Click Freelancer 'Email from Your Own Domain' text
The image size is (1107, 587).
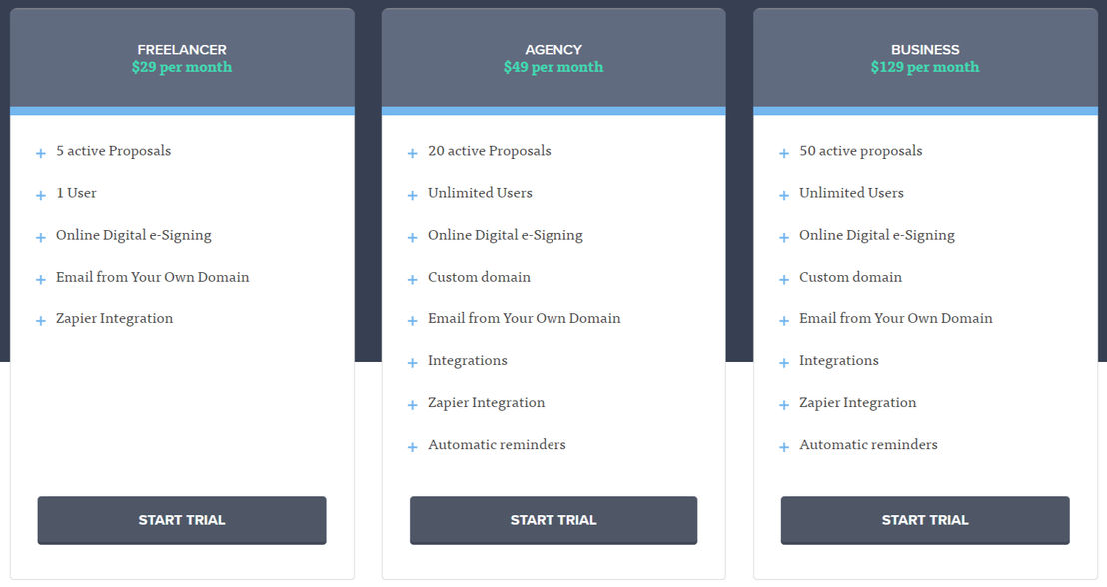click(153, 277)
